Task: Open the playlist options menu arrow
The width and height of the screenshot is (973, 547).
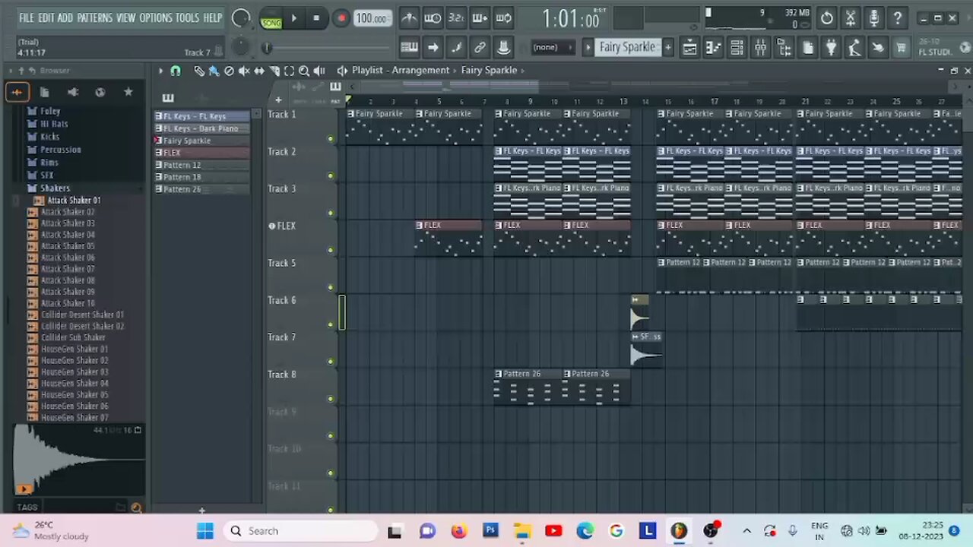Action: pyautogui.click(x=160, y=71)
